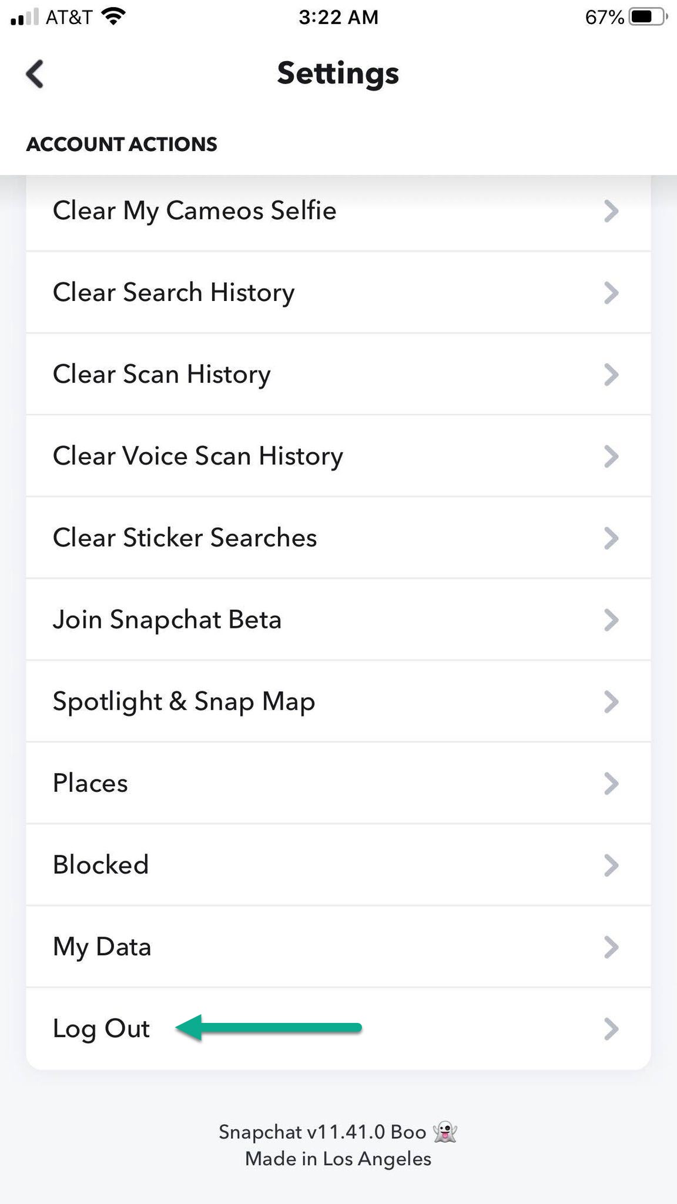The height and width of the screenshot is (1204, 677).
Task: View the Blocked users list
Action: [100, 864]
